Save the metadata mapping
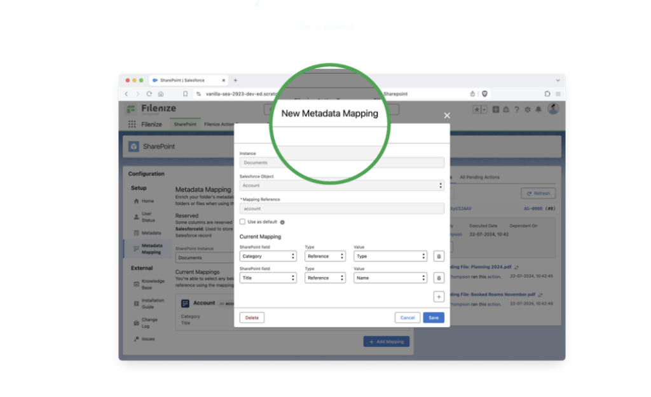651x397 pixels. click(434, 318)
